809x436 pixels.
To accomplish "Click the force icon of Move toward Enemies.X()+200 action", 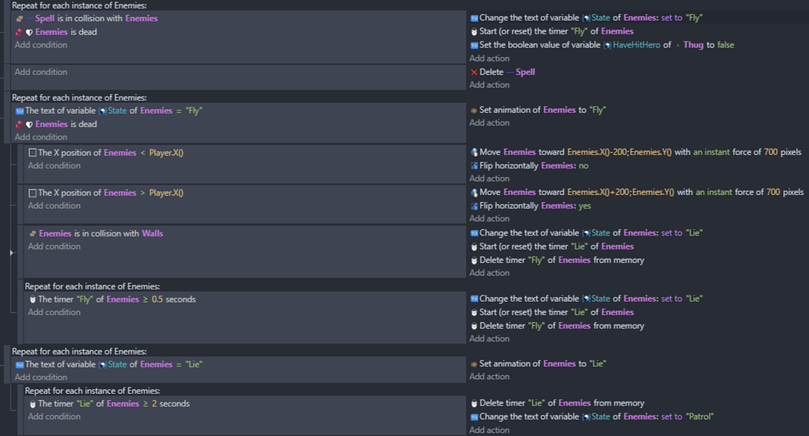I will coord(474,193).
